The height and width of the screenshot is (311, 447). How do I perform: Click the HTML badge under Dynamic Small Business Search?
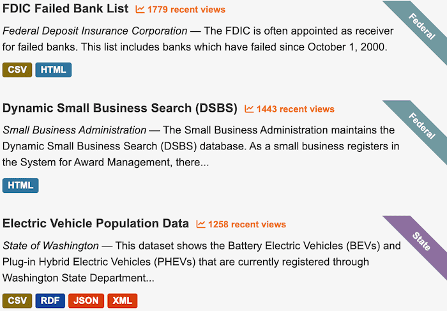pyautogui.click(x=20, y=186)
